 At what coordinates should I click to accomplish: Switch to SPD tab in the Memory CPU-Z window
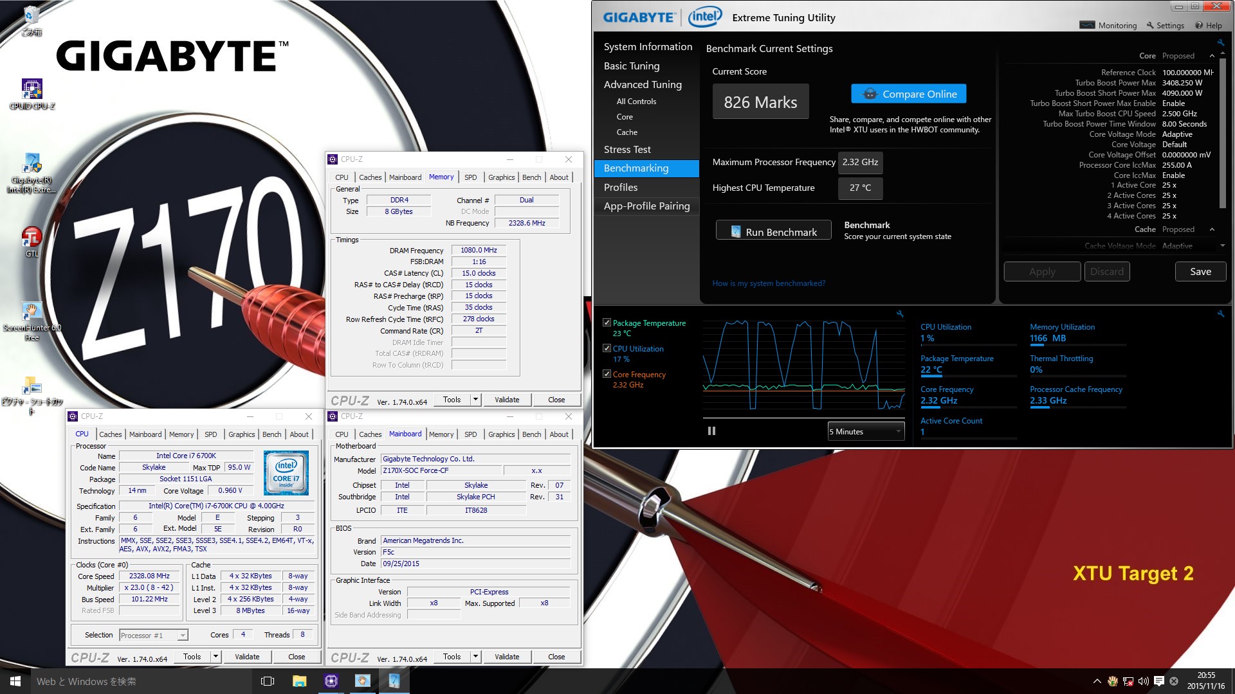[470, 177]
